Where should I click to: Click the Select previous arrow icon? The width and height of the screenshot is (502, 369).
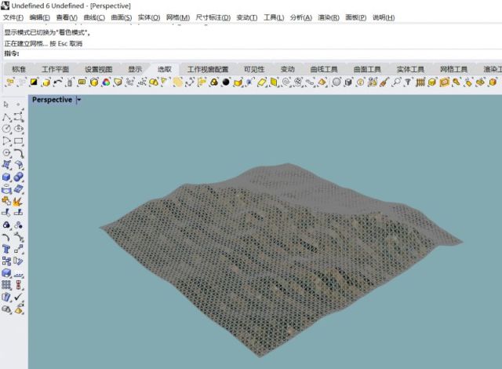pos(58,82)
